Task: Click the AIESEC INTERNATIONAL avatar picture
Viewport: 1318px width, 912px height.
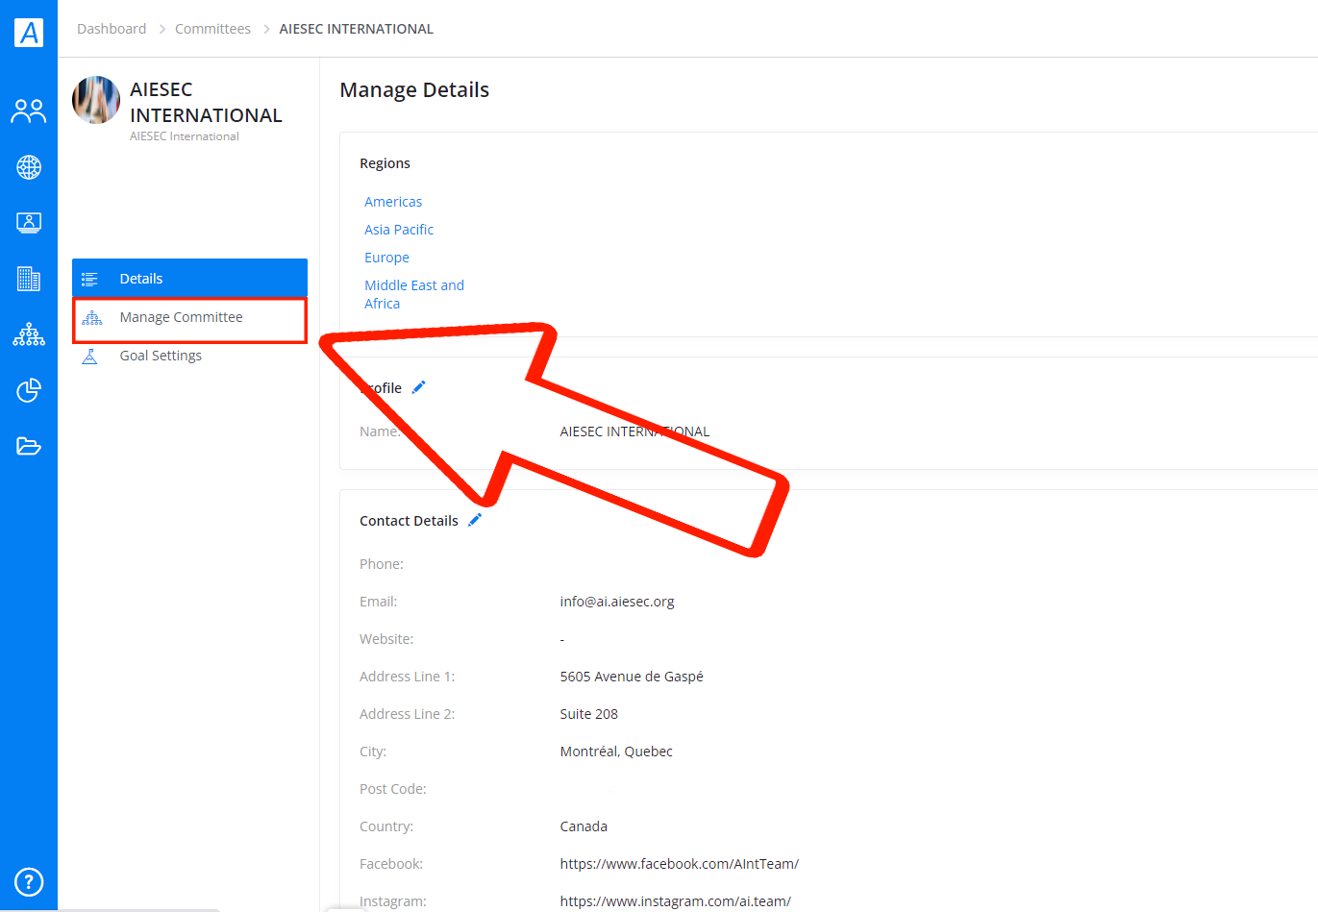Action: click(x=96, y=100)
